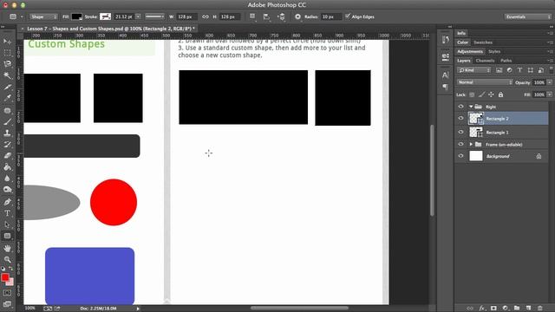The image size is (555, 312).
Task: Hide the Rectangle 1 layer
Action: coord(460,132)
